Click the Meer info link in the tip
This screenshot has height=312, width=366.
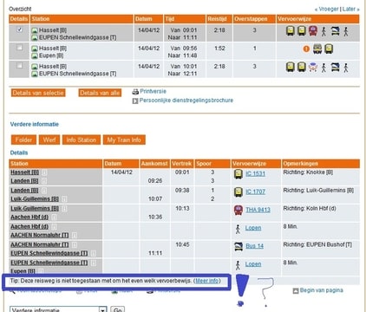point(207,281)
